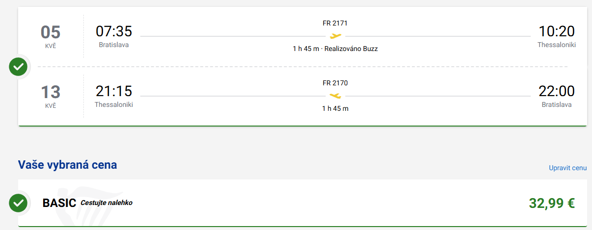Click the 32,99 € fare price
Viewport: 592px width, 230px height.
(x=551, y=203)
